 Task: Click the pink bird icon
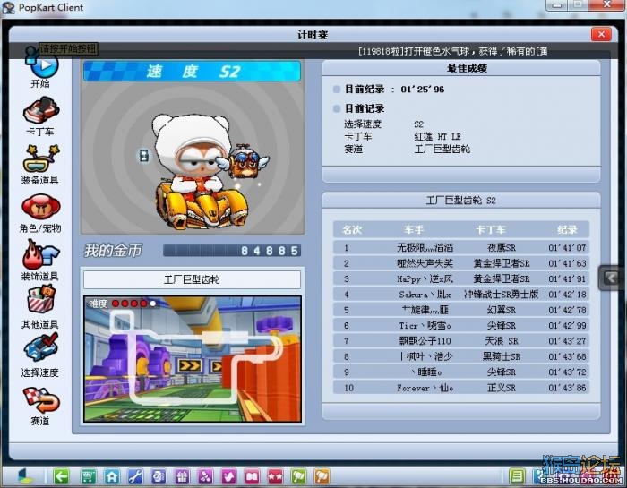pos(228,476)
